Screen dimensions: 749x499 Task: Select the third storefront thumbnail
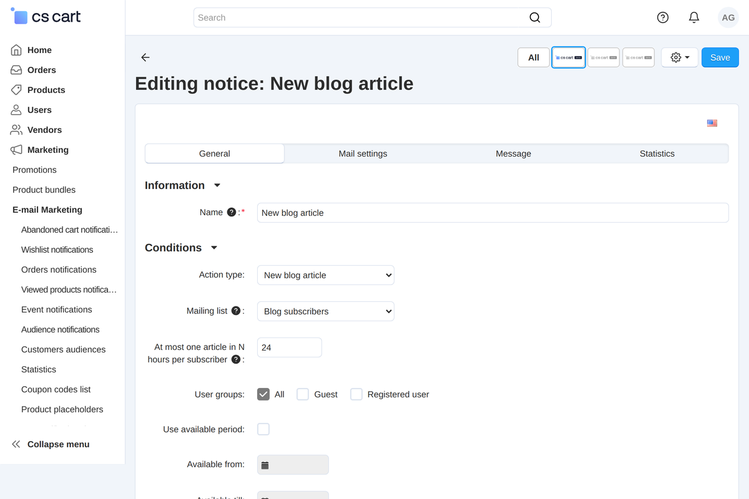(x=639, y=57)
